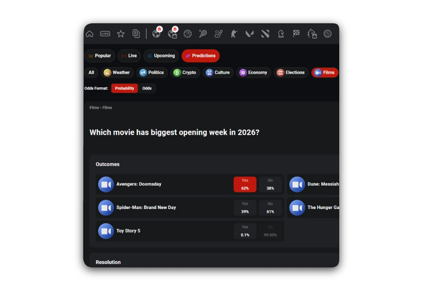Filter predictions by Crypto
427x285 pixels.
tap(185, 73)
